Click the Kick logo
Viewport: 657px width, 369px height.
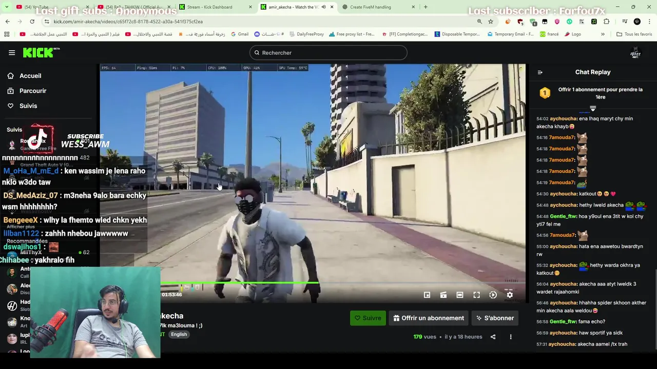(x=41, y=52)
